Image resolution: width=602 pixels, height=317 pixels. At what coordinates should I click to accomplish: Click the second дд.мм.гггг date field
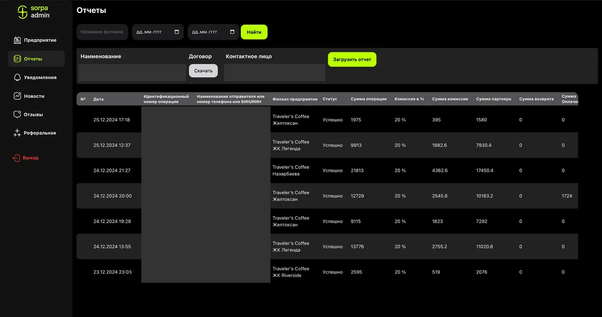click(x=213, y=32)
